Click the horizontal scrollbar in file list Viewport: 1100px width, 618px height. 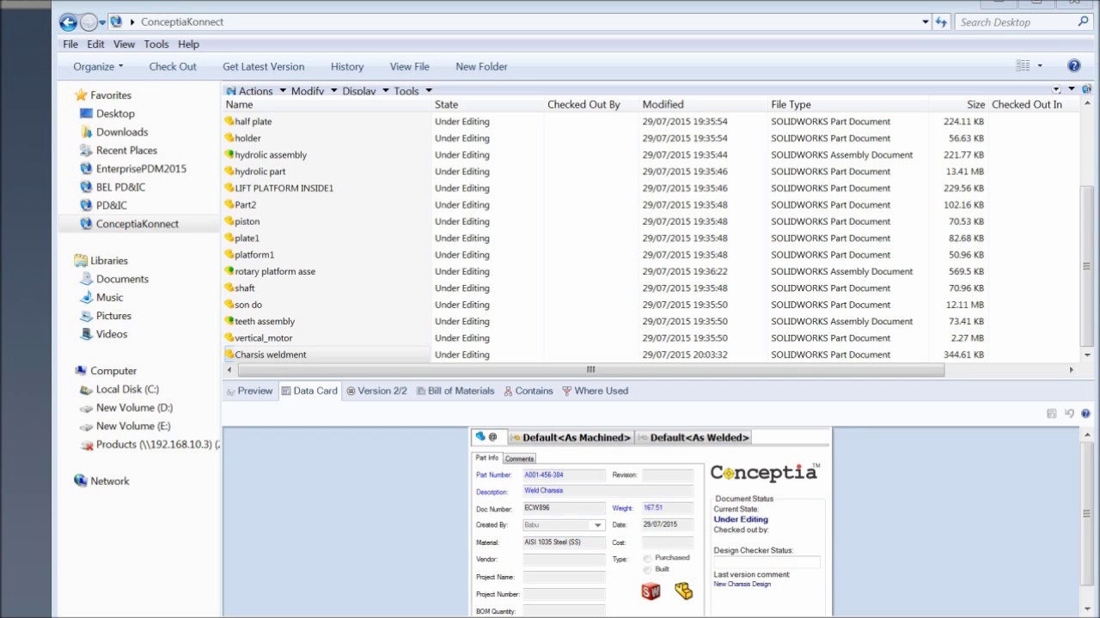click(590, 370)
